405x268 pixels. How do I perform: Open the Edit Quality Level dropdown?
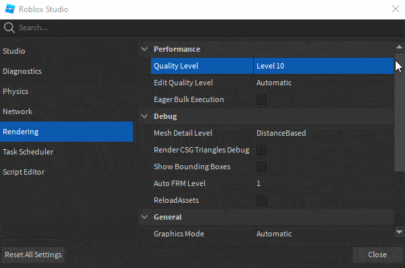pos(324,83)
